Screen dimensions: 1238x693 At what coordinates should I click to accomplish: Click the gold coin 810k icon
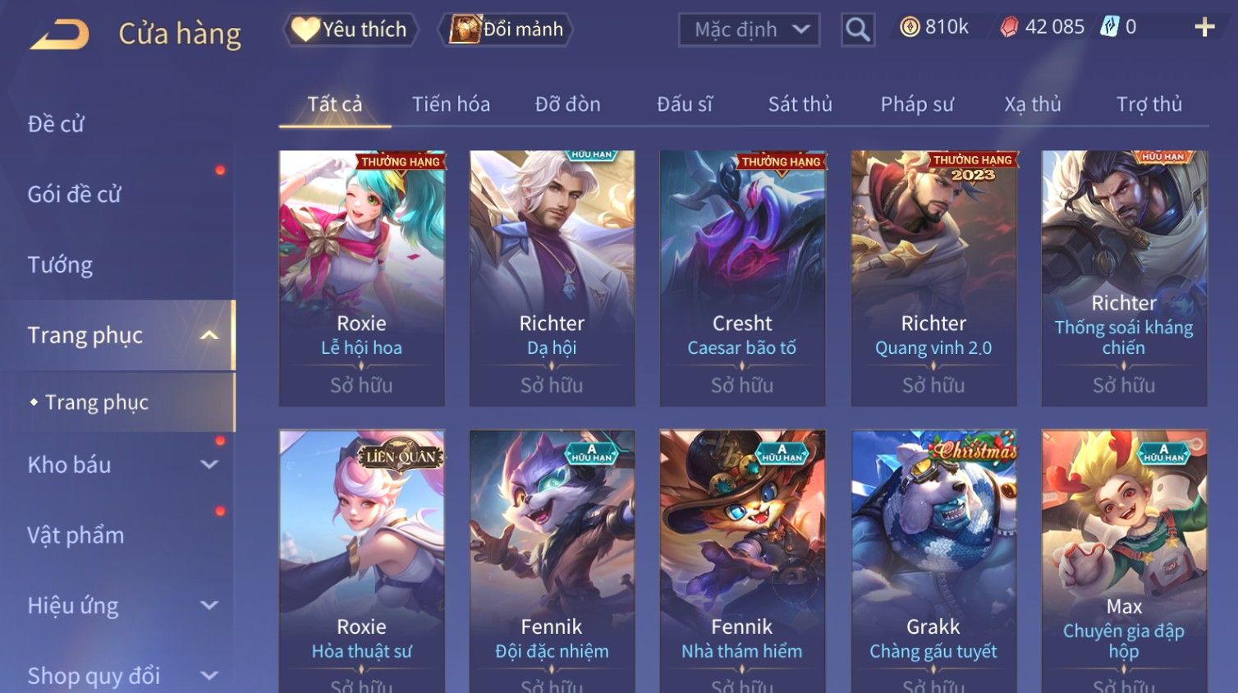[910, 27]
